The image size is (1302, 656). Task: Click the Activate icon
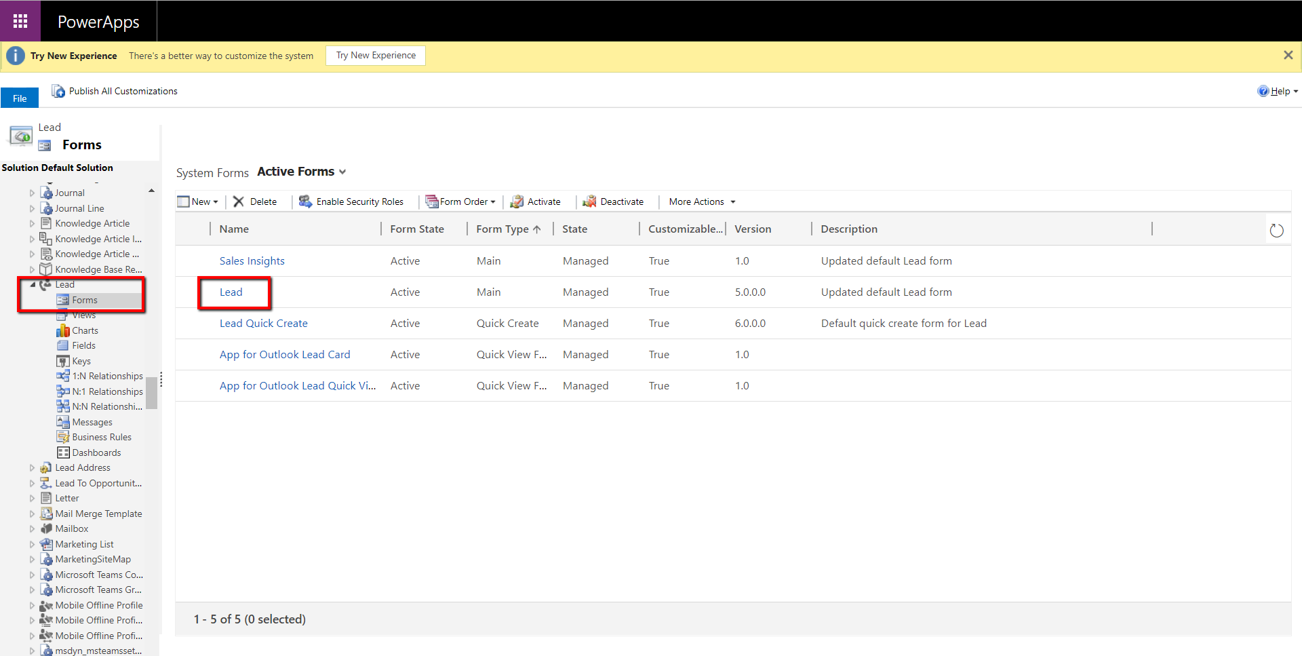[x=517, y=201]
